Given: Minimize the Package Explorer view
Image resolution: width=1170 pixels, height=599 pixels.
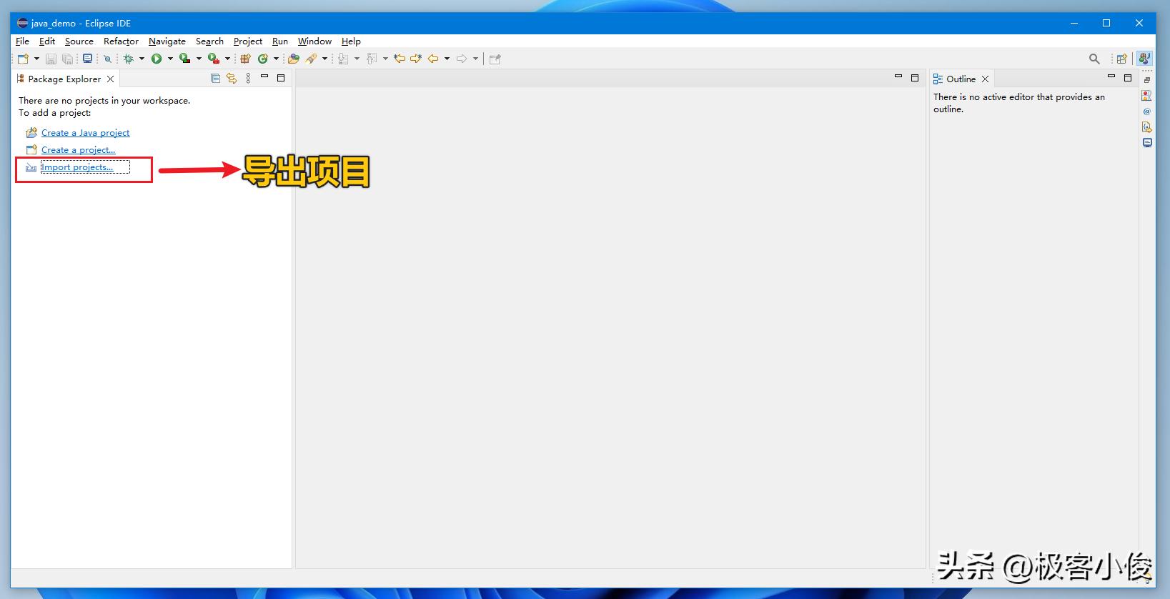Looking at the screenshot, I should 264,77.
